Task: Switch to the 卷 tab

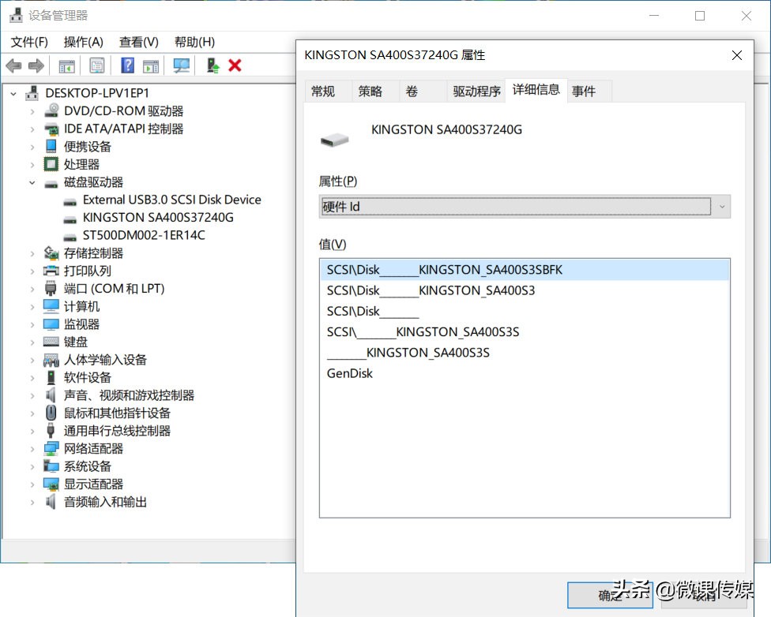Action: pos(423,92)
